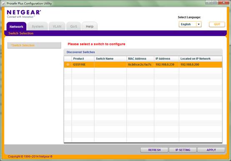Open the IP SETTING button
The image size is (231, 161).
[183, 150]
